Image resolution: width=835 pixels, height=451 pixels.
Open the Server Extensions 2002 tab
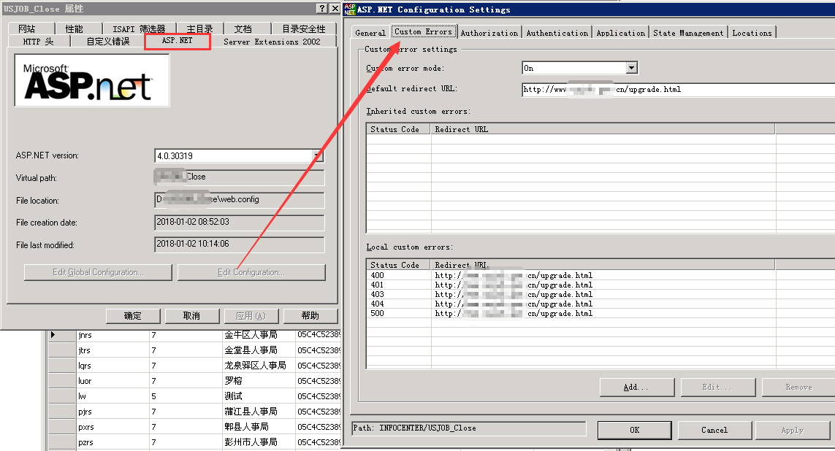tap(272, 42)
